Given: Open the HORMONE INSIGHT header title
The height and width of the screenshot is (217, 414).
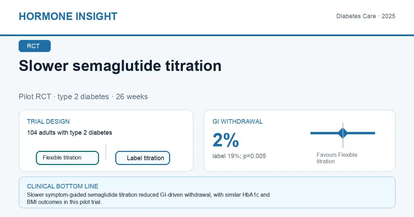Looking at the screenshot, I should click(68, 16).
